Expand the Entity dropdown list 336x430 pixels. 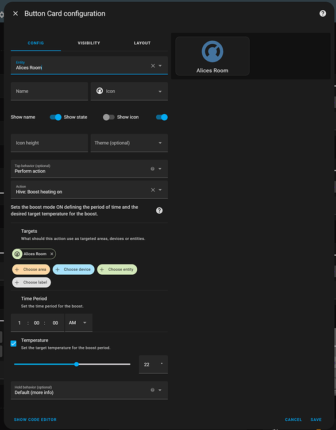click(160, 66)
